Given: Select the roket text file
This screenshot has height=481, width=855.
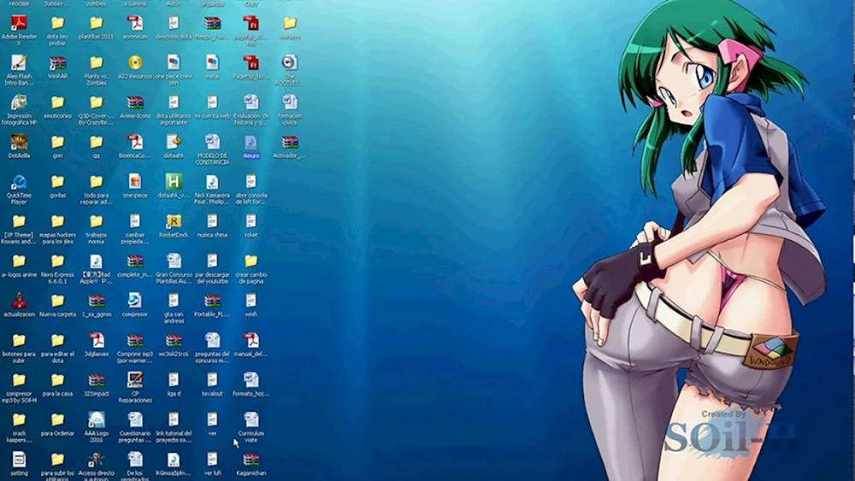Looking at the screenshot, I should (x=251, y=222).
